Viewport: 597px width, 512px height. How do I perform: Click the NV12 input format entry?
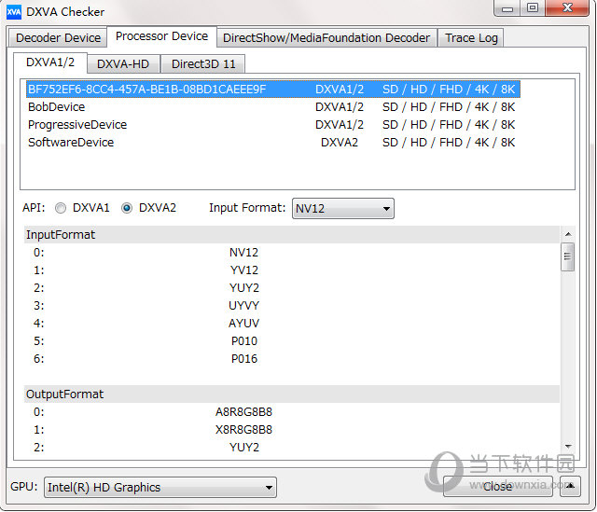click(x=243, y=253)
